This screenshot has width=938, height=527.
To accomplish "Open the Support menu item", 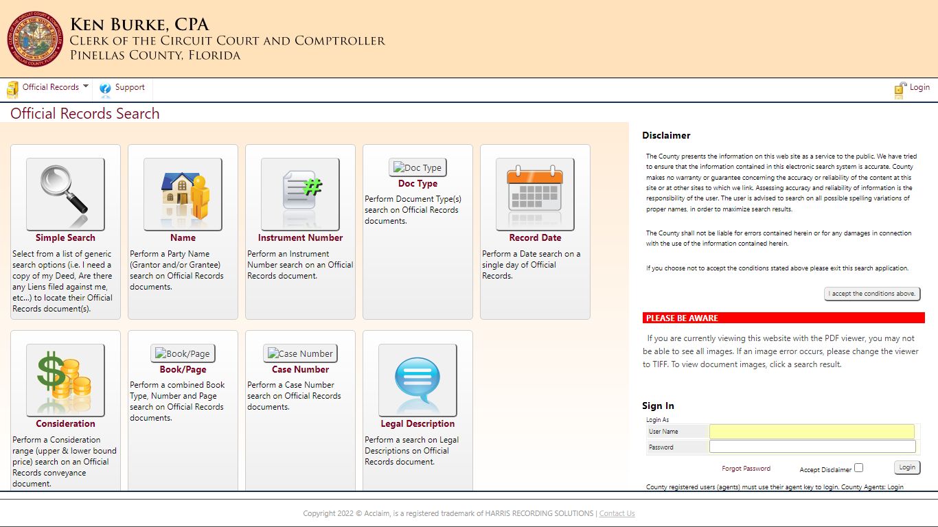I will click(x=130, y=87).
